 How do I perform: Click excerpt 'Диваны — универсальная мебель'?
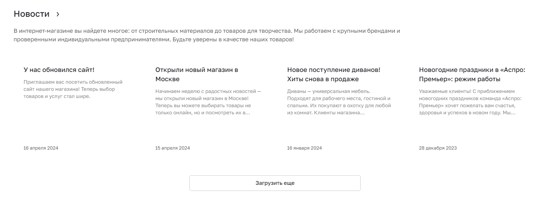339,102
